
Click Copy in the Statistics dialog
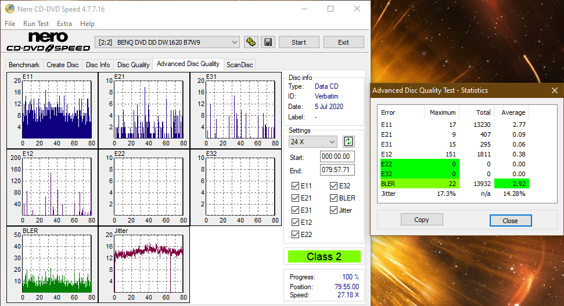[422, 220]
